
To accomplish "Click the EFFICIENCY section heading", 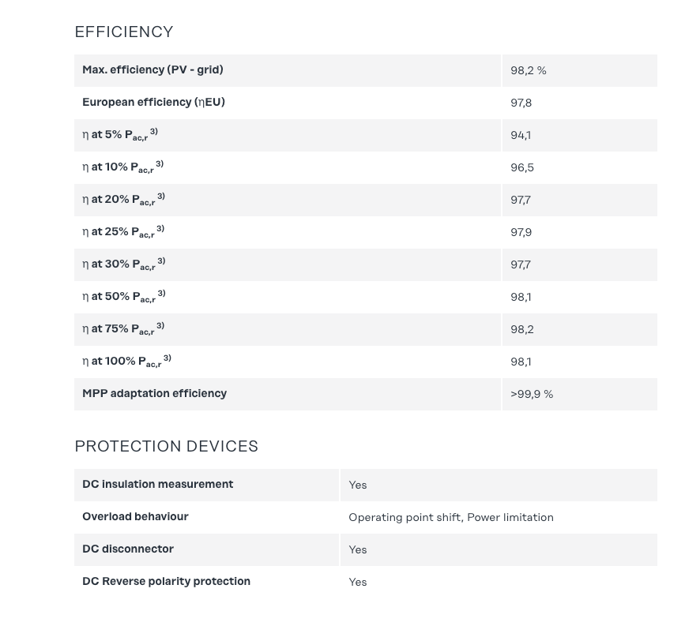I will click(x=124, y=32).
